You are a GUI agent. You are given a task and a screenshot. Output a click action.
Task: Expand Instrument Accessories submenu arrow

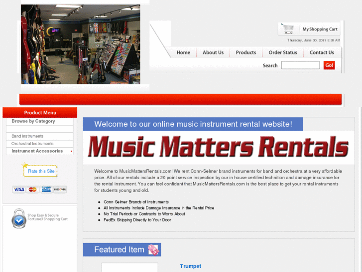[71, 151]
